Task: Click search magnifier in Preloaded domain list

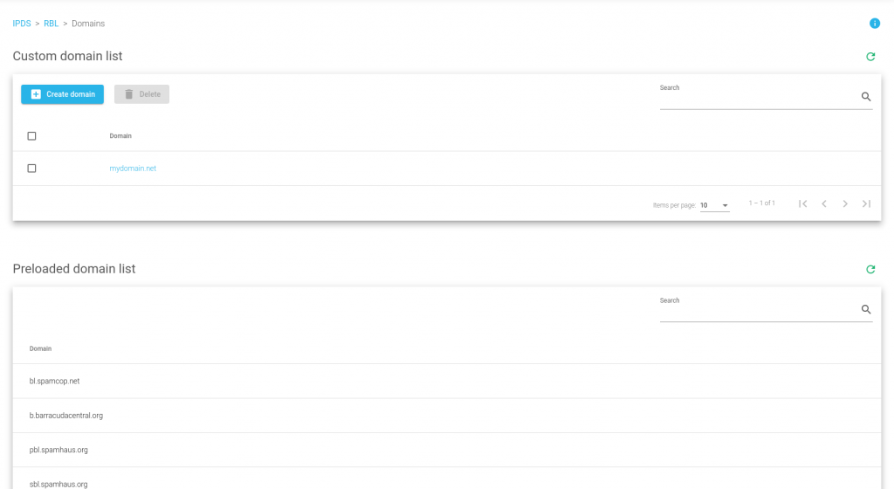Action: click(x=866, y=309)
